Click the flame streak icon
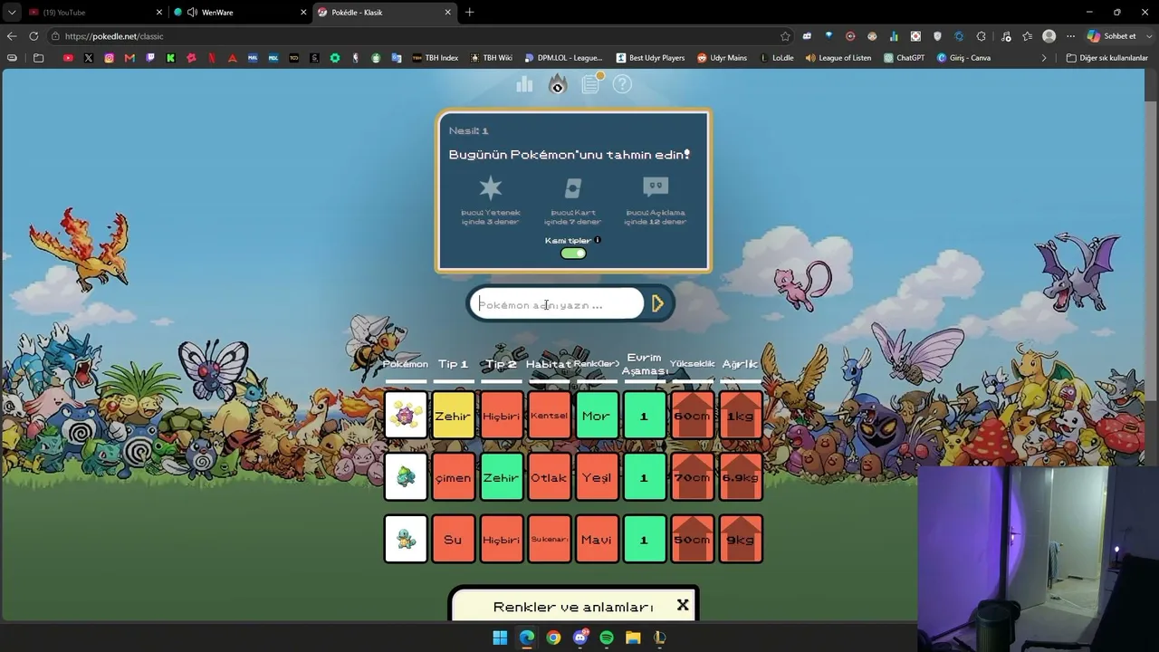The width and height of the screenshot is (1159, 652). 558,84
